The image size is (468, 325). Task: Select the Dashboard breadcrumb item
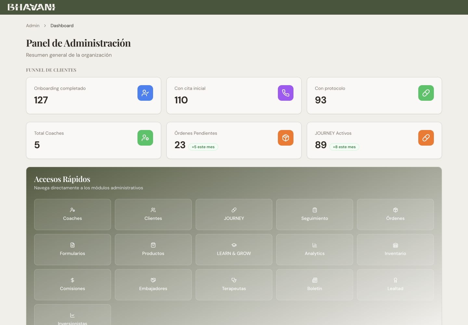click(x=62, y=26)
